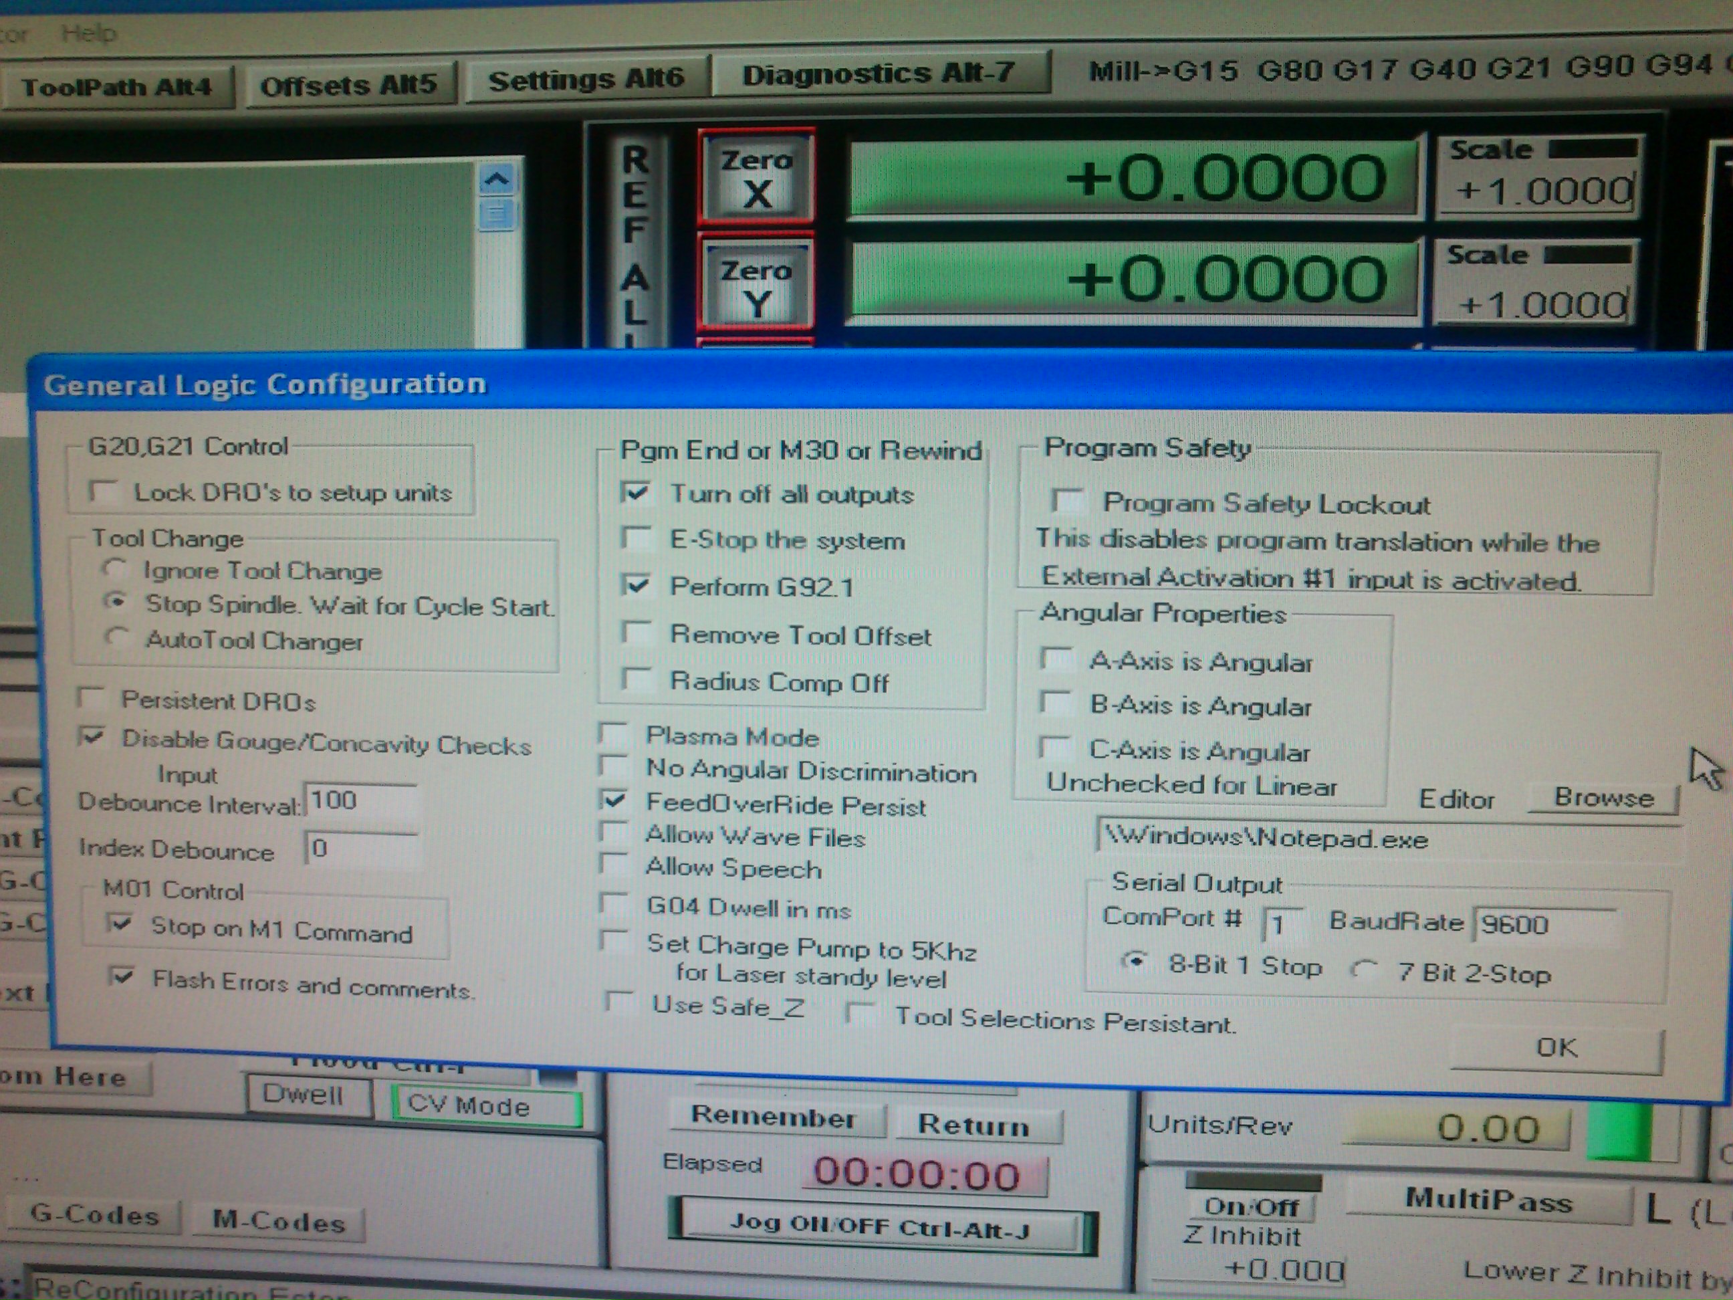Toggle FeedOverRide Persist checkbox
The width and height of the screenshot is (1733, 1300).
[x=614, y=801]
